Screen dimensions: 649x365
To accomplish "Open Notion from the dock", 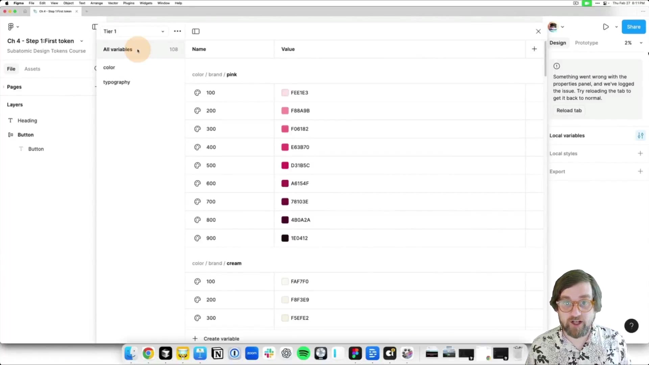I will [x=217, y=354].
